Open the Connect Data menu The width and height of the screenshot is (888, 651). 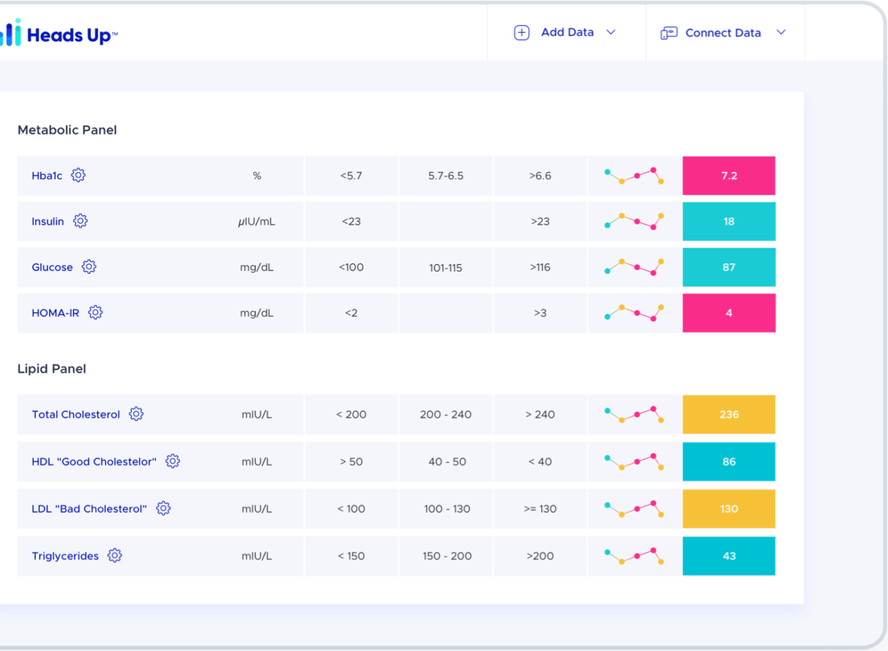[723, 33]
